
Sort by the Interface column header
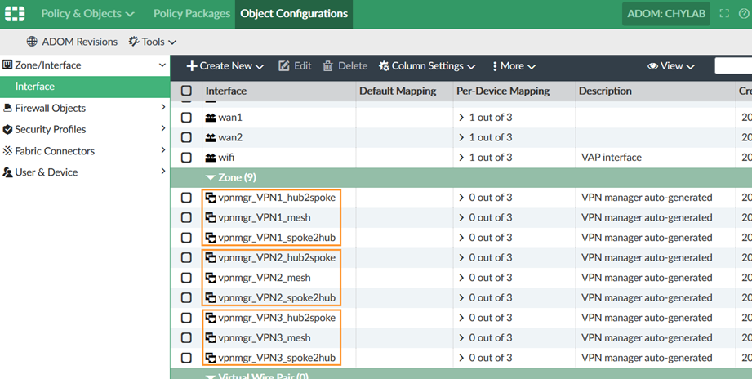tap(226, 91)
